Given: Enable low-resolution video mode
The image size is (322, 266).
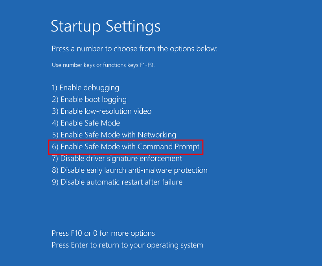Looking at the screenshot, I should (x=101, y=111).
